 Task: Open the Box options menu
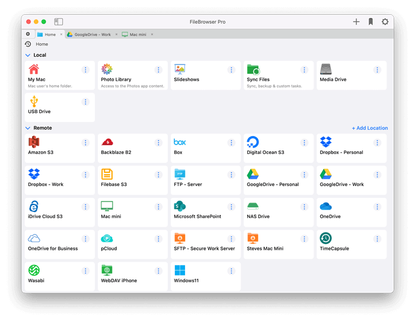231,143
